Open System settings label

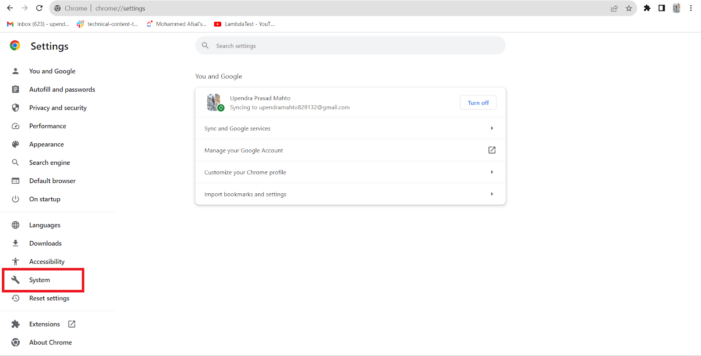(x=39, y=280)
